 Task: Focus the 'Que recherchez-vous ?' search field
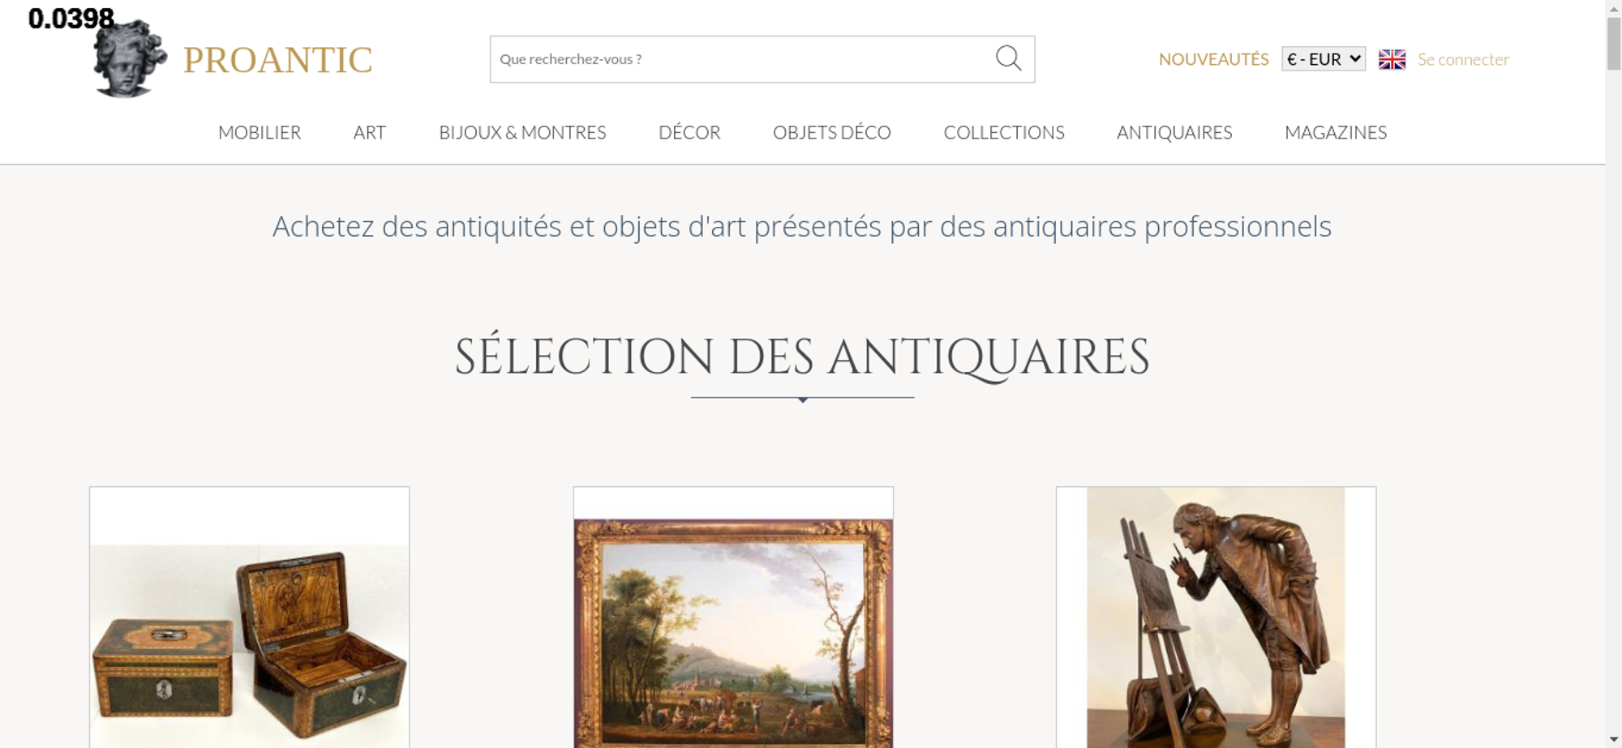point(742,59)
